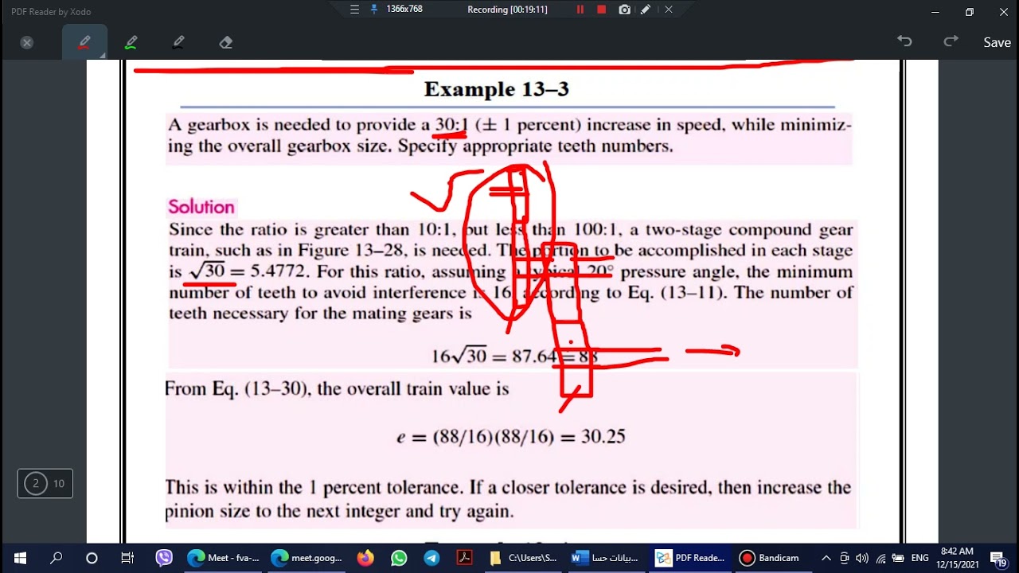Viewport: 1019px width, 573px height.
Task: Restore down the PDF Reader window
Action: (969, 11)
